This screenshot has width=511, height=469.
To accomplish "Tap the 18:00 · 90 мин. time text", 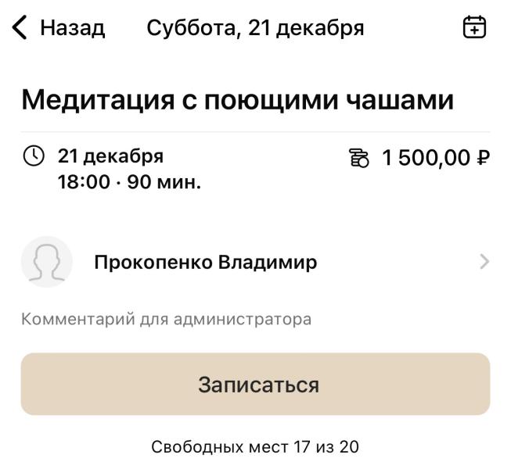I will pyautogui.click(x=129, y=181).
